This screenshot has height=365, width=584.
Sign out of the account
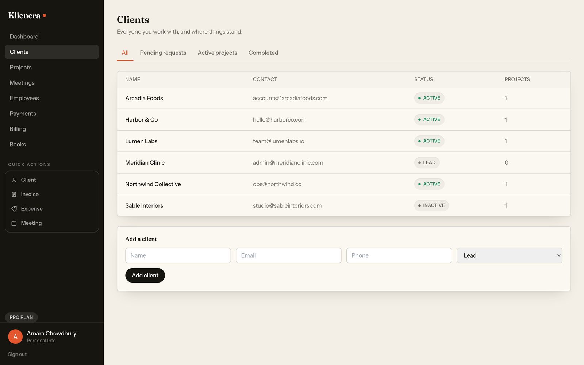[x=17, y=354]
